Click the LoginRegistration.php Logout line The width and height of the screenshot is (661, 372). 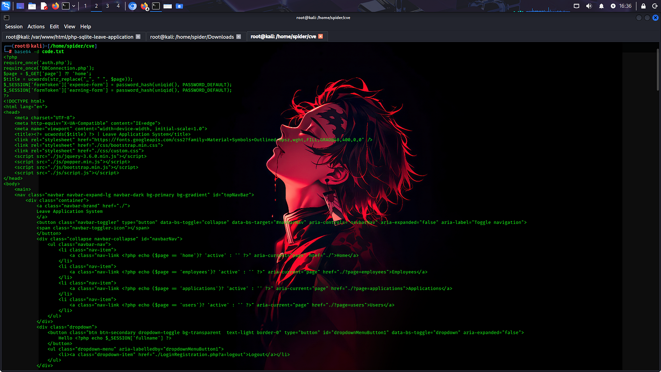coord(174,355)
